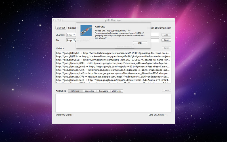Click the gURLShortener window title

pos(113,20)
